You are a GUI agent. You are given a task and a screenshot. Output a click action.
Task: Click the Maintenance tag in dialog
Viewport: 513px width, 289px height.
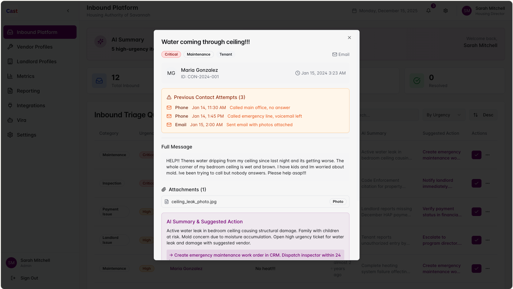click(198, 54)
